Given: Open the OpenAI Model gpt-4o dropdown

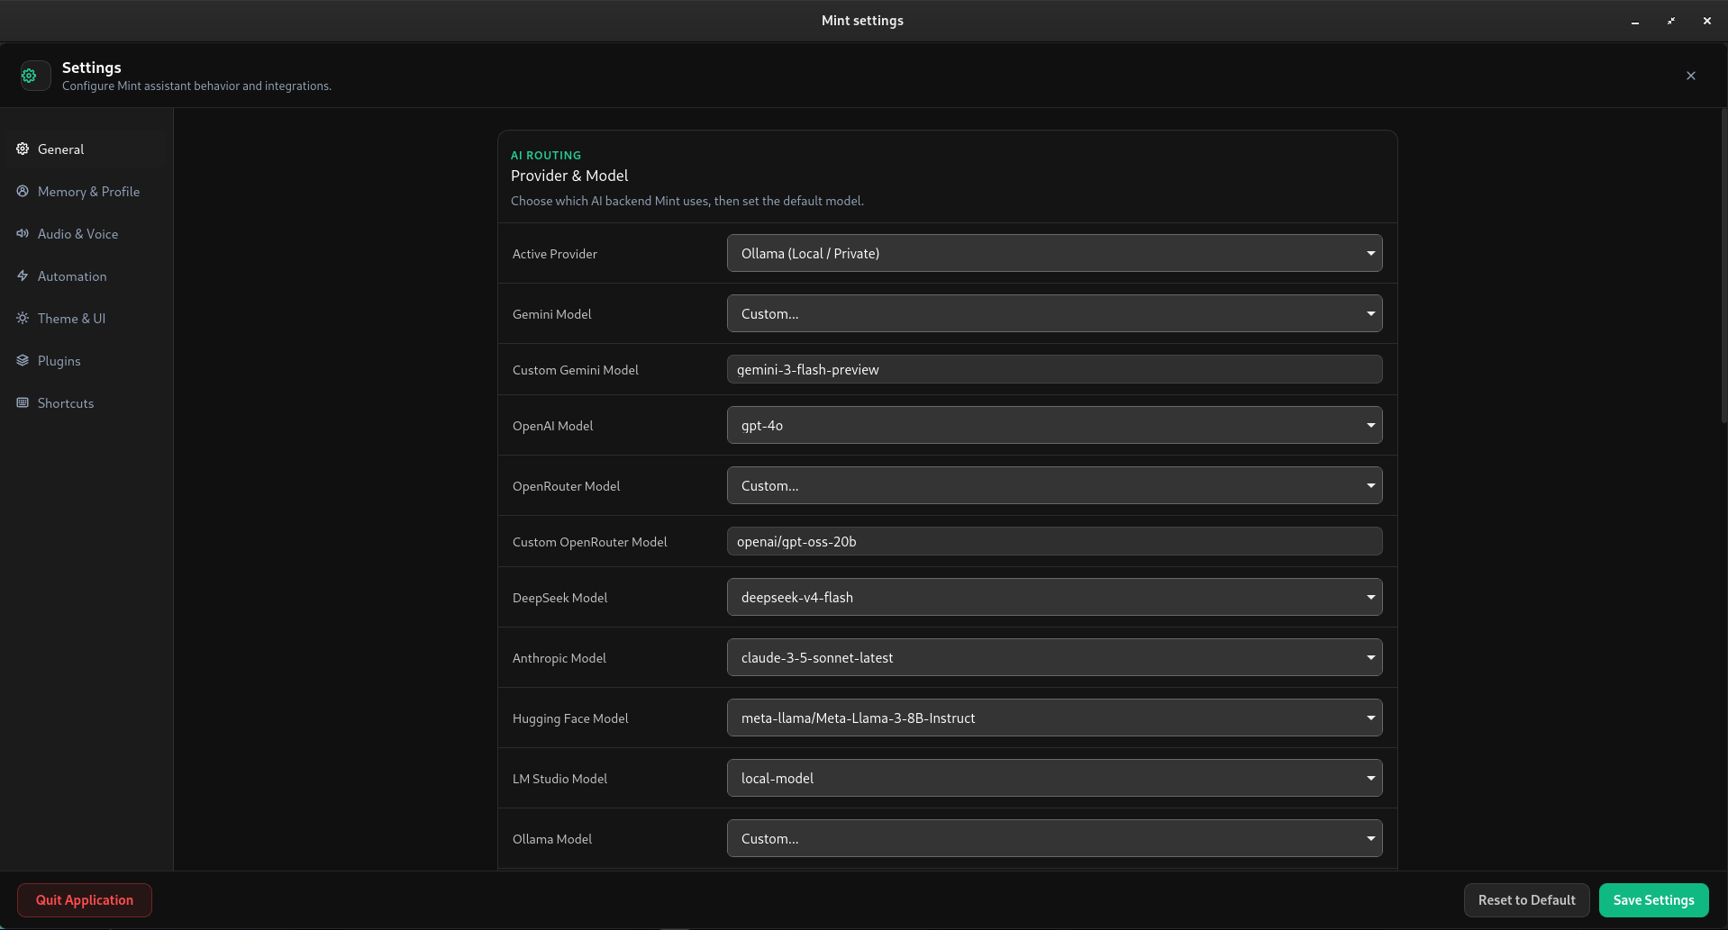Looking at the screenshot, I should click(x=1054, y=425).
